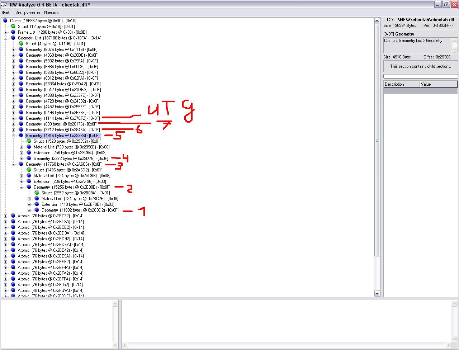Click the bottom-left panel scroll-up arrow

pyautogui.click(x=115, y=304)
